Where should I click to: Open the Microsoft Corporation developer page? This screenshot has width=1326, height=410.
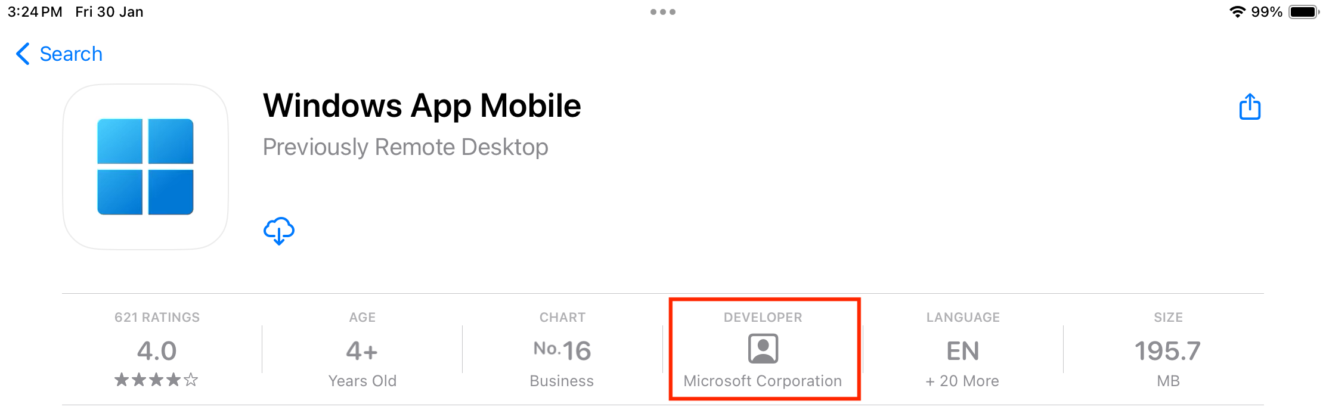[x=763, y=381]
